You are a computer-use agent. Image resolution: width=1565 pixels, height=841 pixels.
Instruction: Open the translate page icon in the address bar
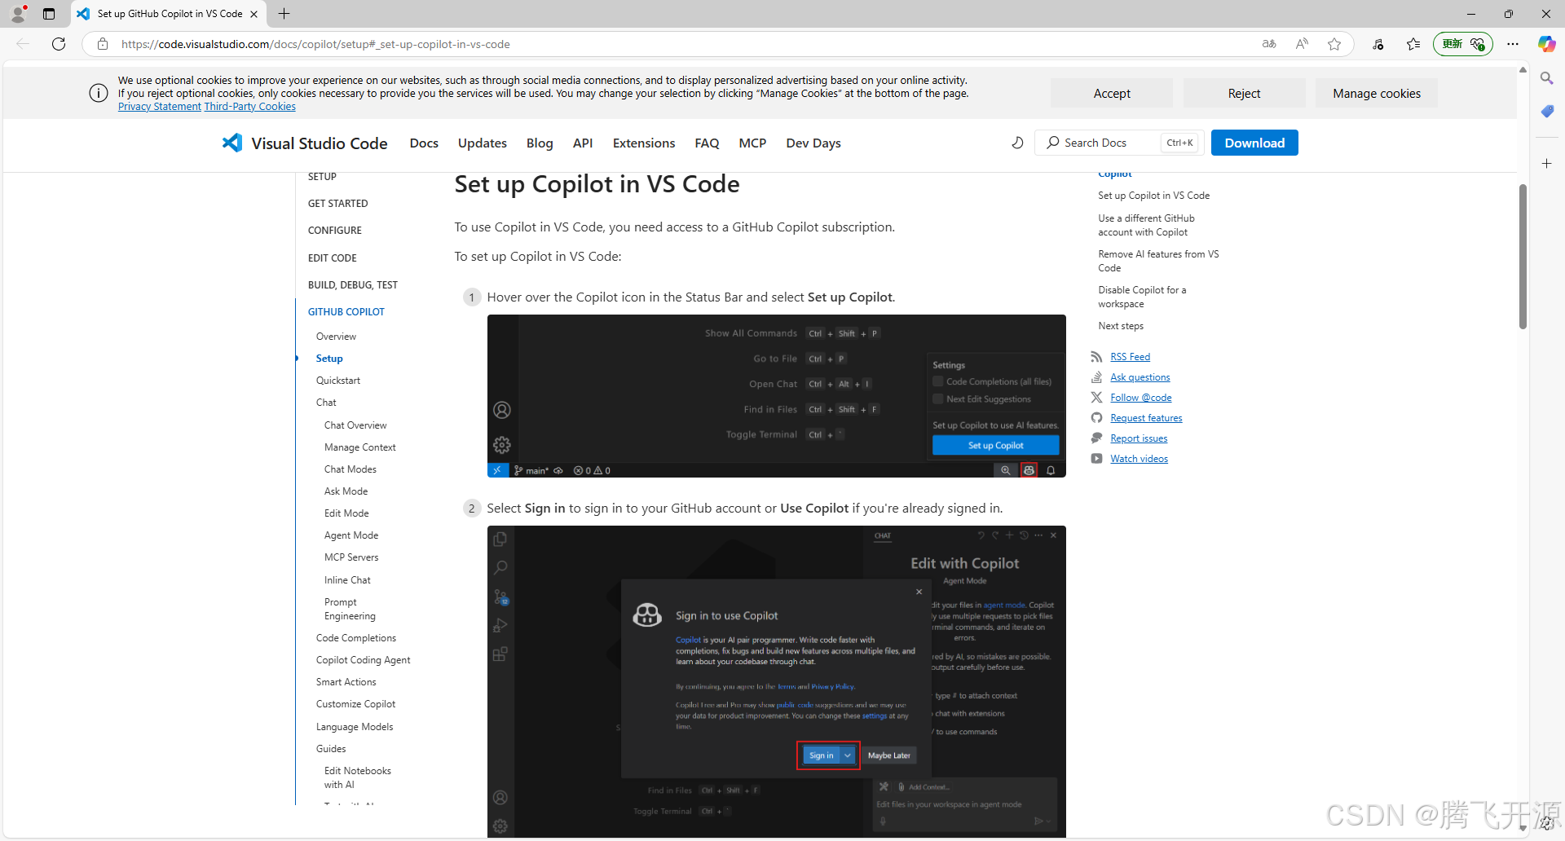(1269, 44)
